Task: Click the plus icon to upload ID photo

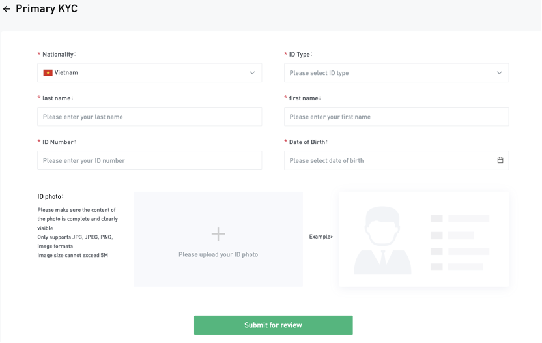Action: [x=218, y=234]
